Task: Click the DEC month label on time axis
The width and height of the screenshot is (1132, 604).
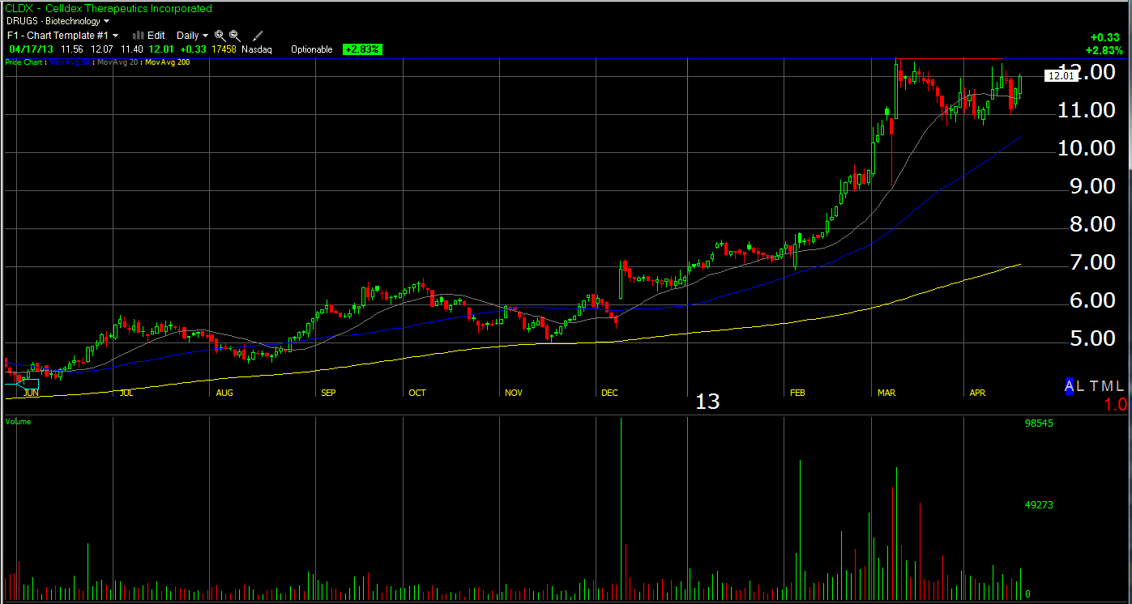Action: point(609,393)
